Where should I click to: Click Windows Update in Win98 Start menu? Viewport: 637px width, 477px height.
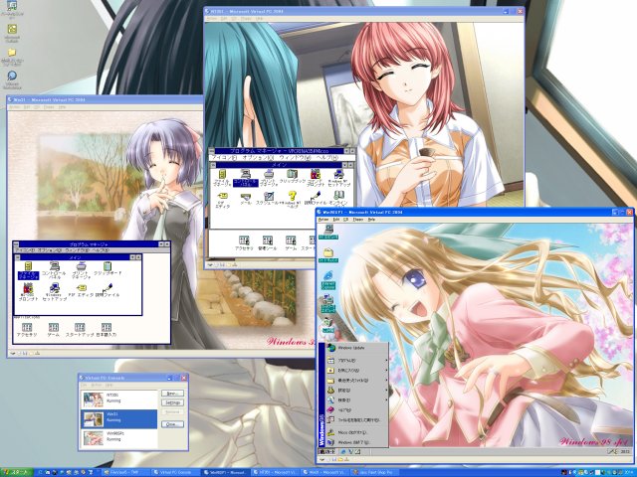click(x=356, y=348)
